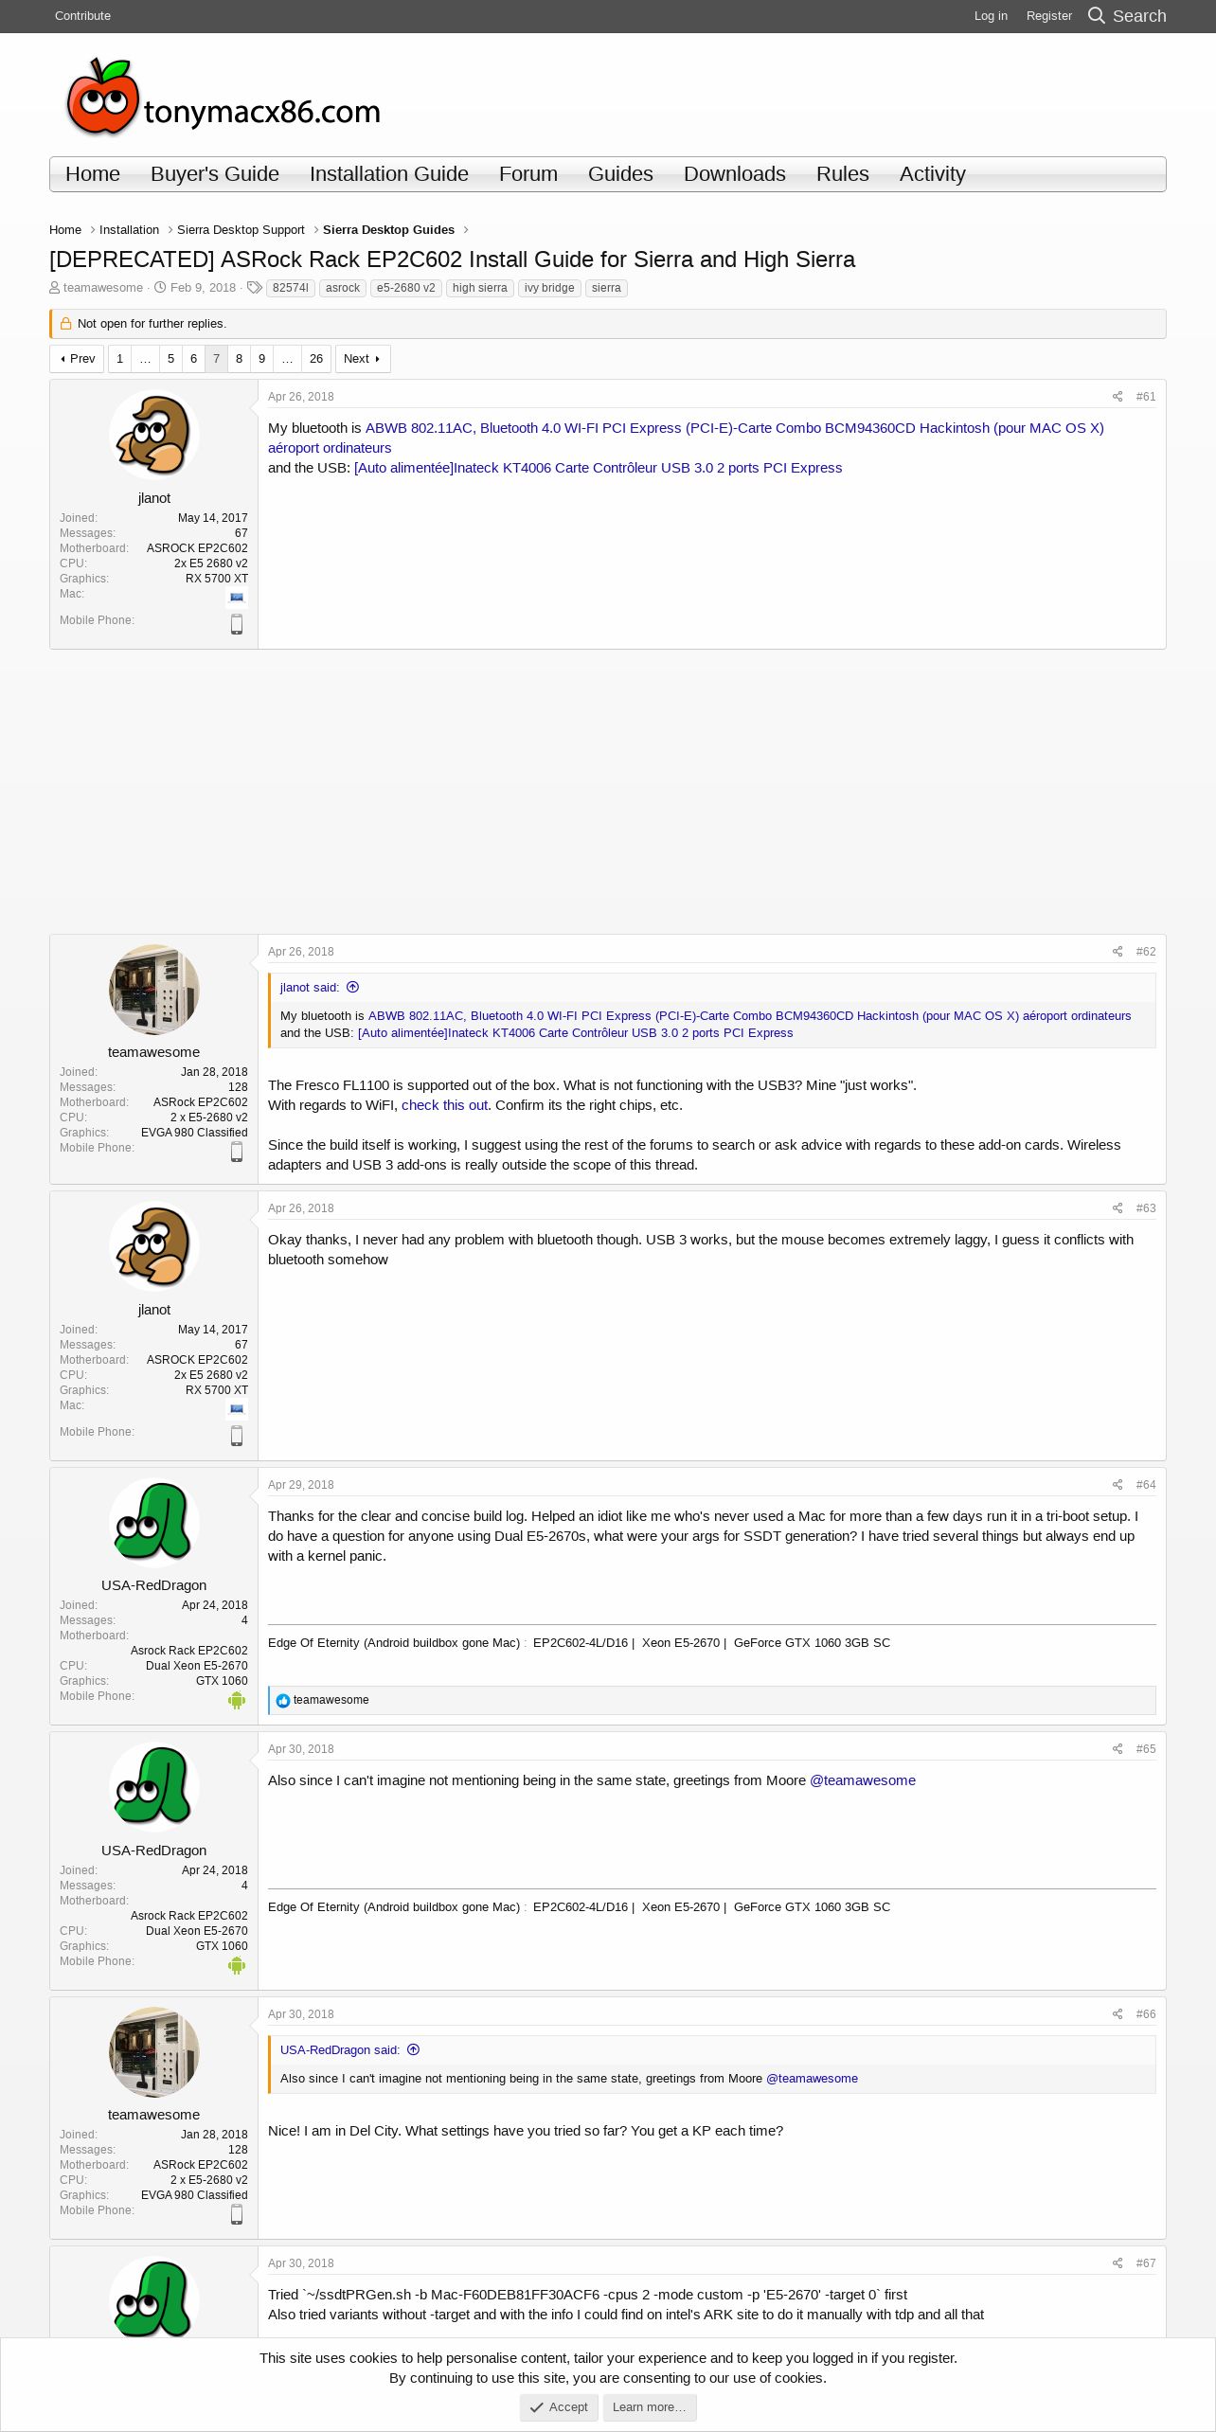Expand the pagination ellipsis before page 26
Image resolution: width=1216 pixels, height=2432 pixels.
287,359
